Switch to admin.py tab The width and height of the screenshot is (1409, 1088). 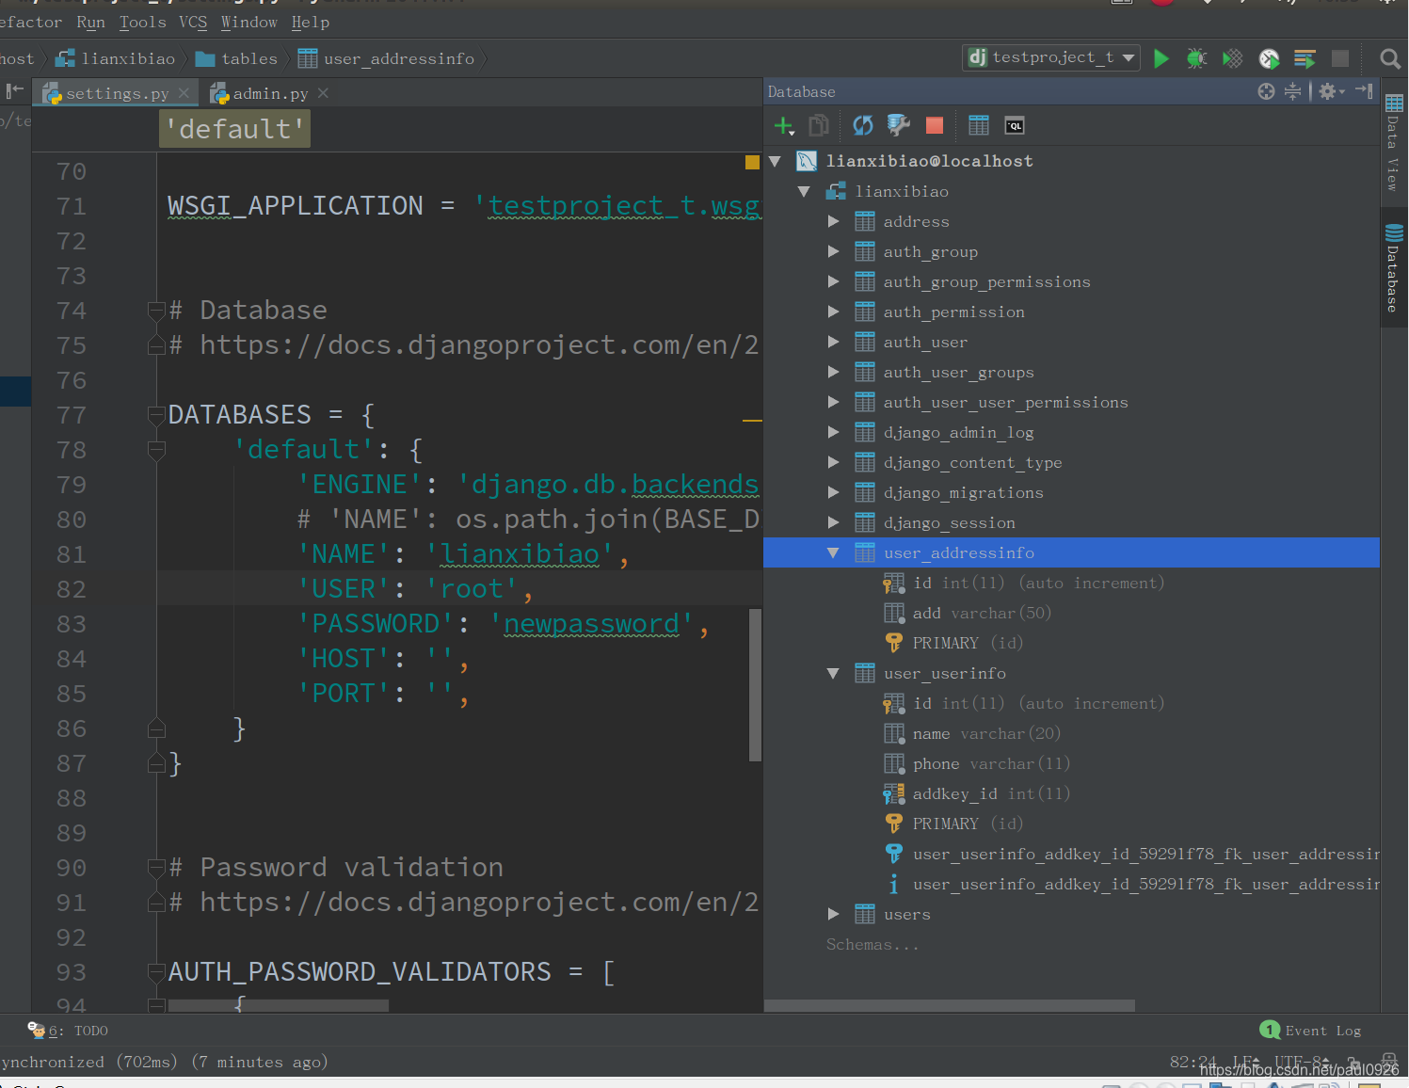tap(271, 93)
